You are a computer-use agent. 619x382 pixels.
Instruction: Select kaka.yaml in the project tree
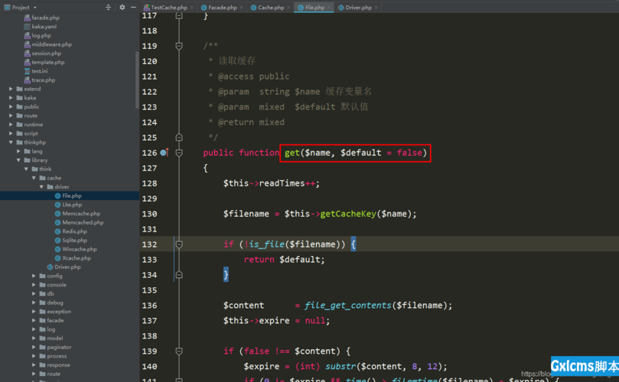44,27
